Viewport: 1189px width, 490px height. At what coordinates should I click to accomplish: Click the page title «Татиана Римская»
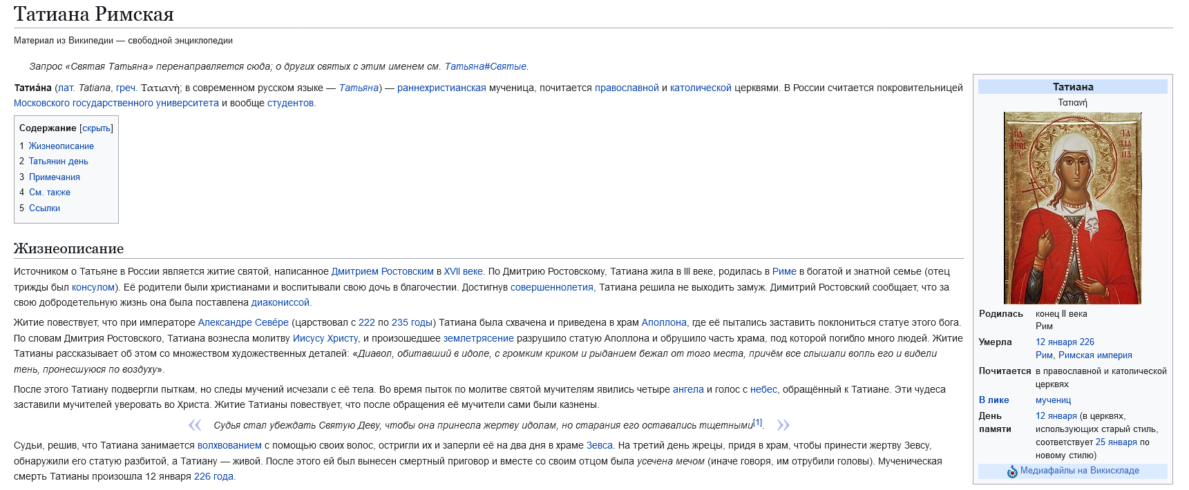pyautogui.click(x=94, y=14)
